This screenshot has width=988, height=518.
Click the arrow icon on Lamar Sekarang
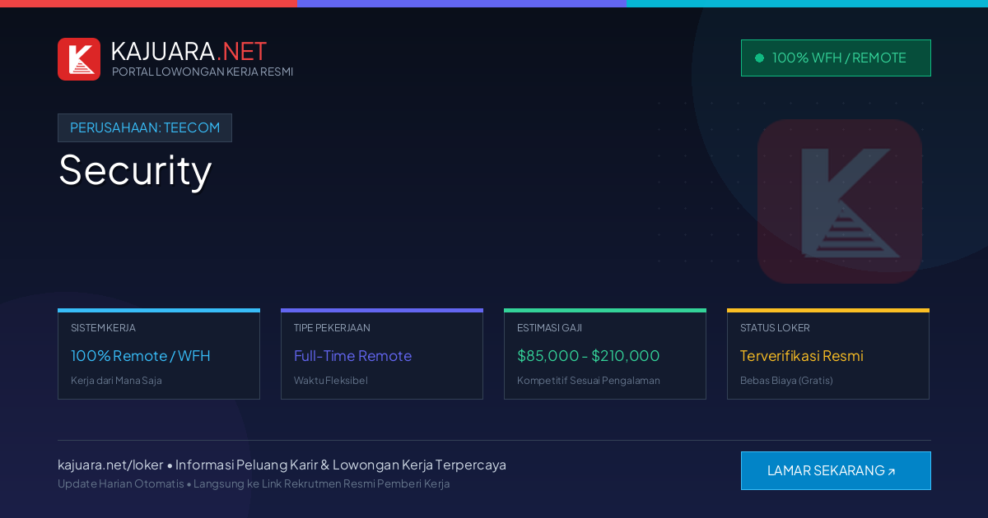pos(892,472)
